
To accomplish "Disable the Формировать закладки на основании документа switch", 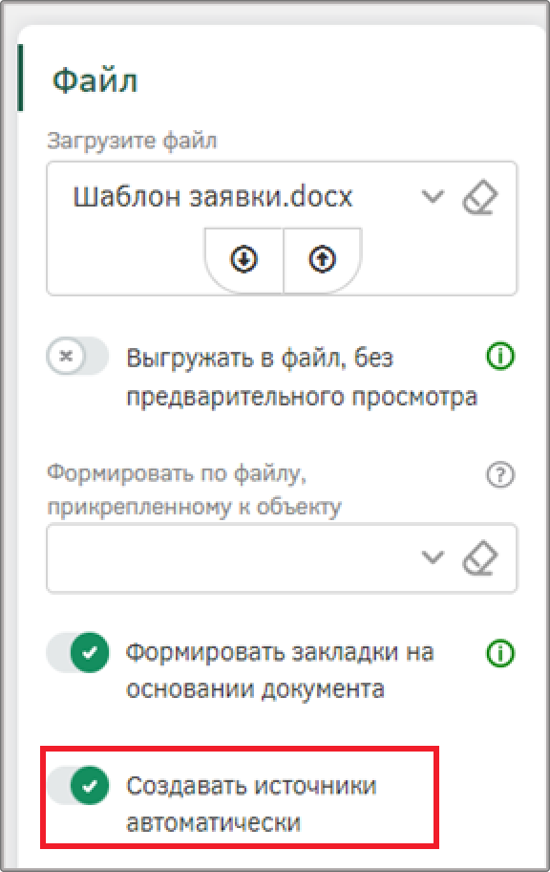I will click(77, 652).
